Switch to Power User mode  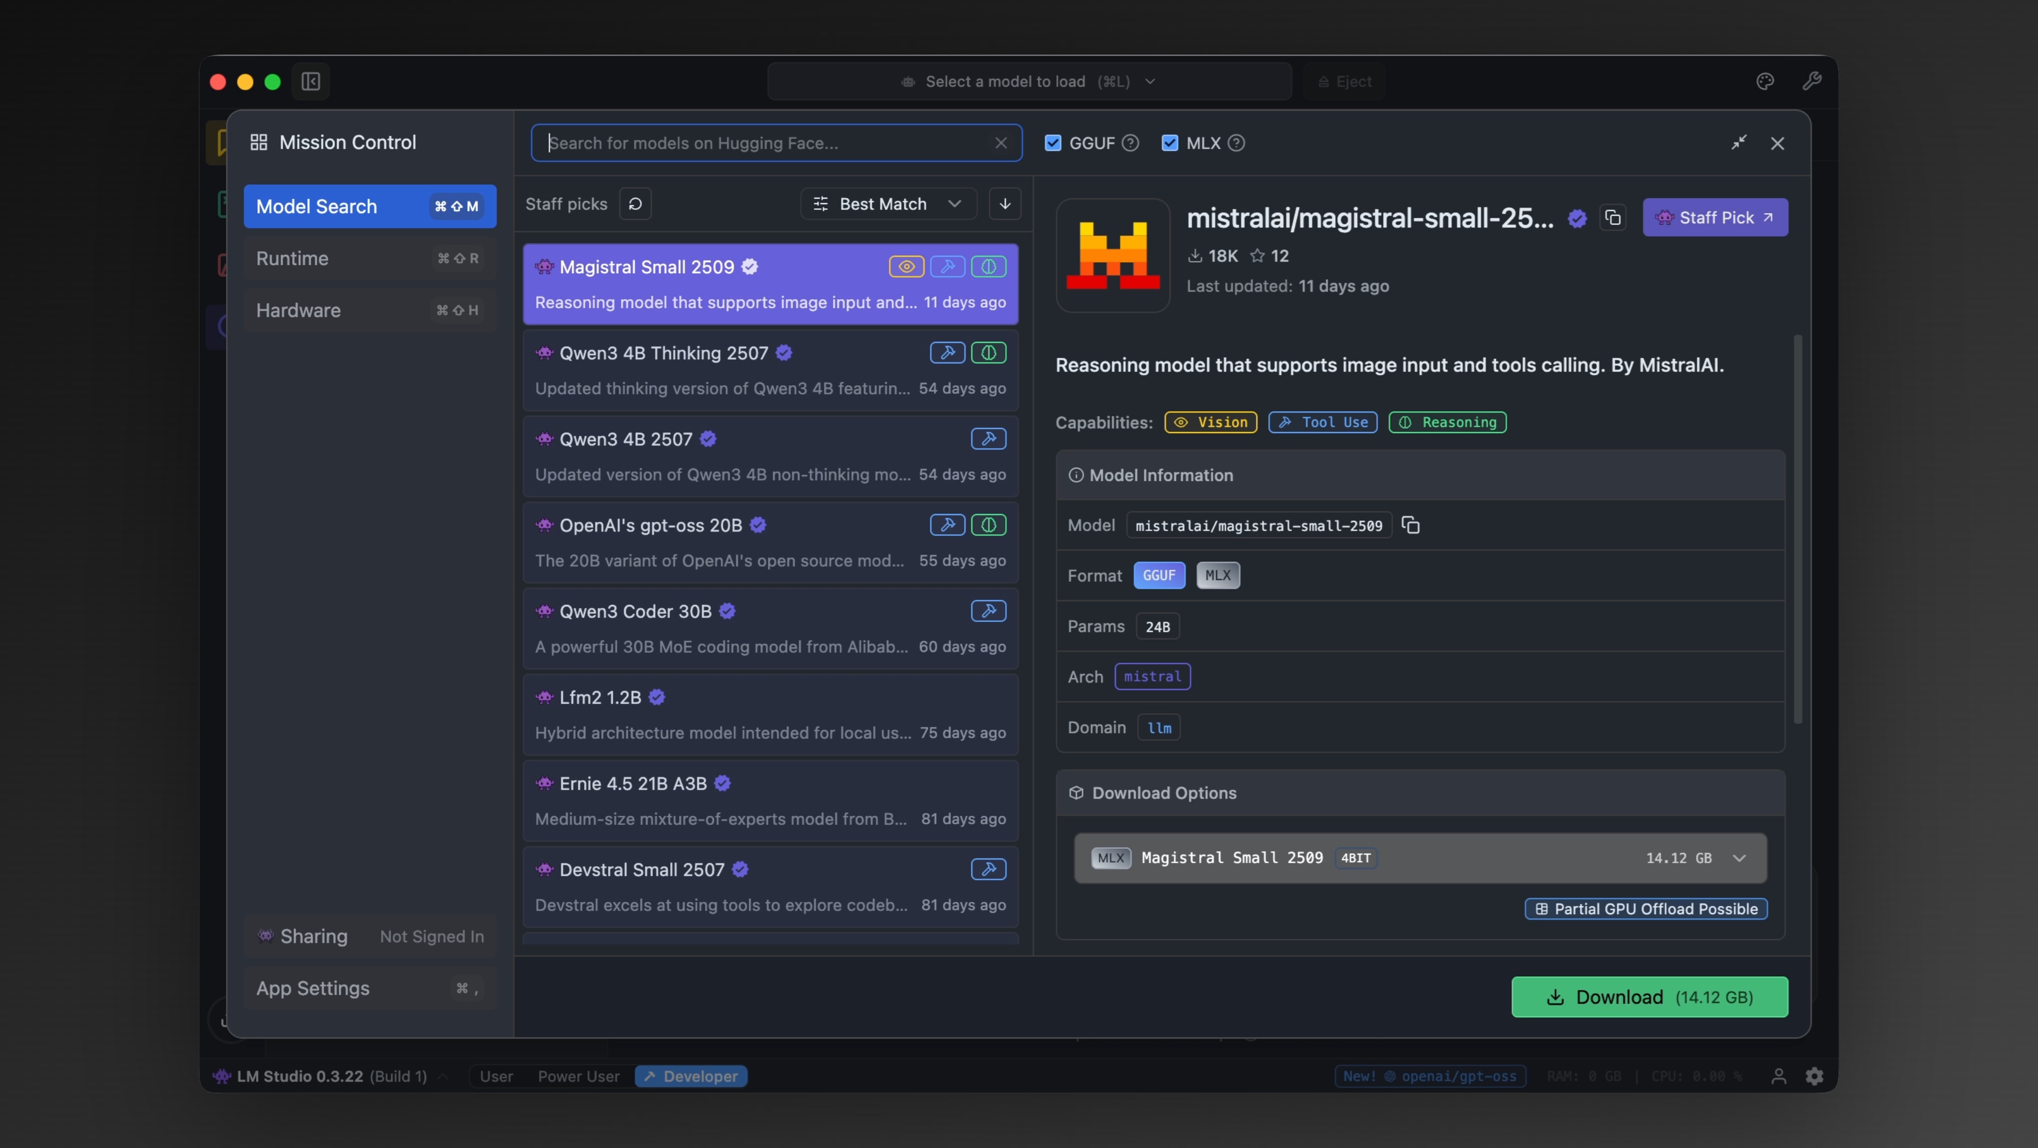(578, 1076)
